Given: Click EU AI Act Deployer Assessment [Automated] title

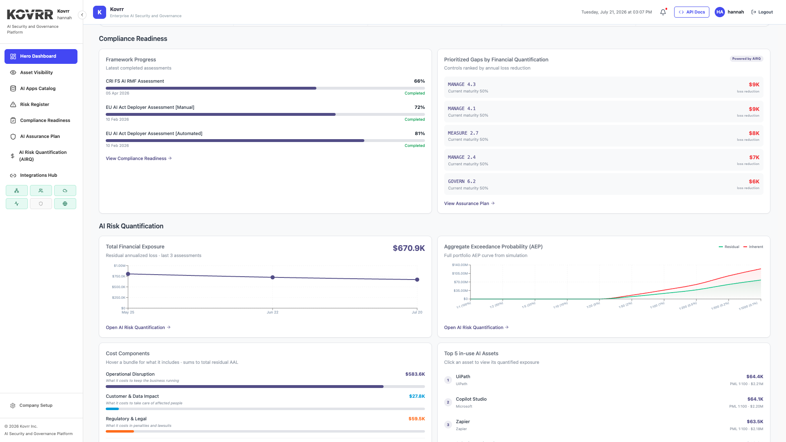Looking at the screenshot, I should tap(154, 133).
